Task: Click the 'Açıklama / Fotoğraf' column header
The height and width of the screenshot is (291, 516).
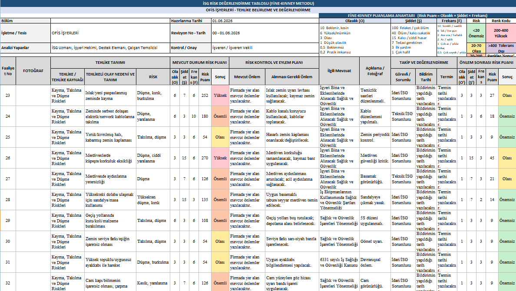Action: coord(375,71)
